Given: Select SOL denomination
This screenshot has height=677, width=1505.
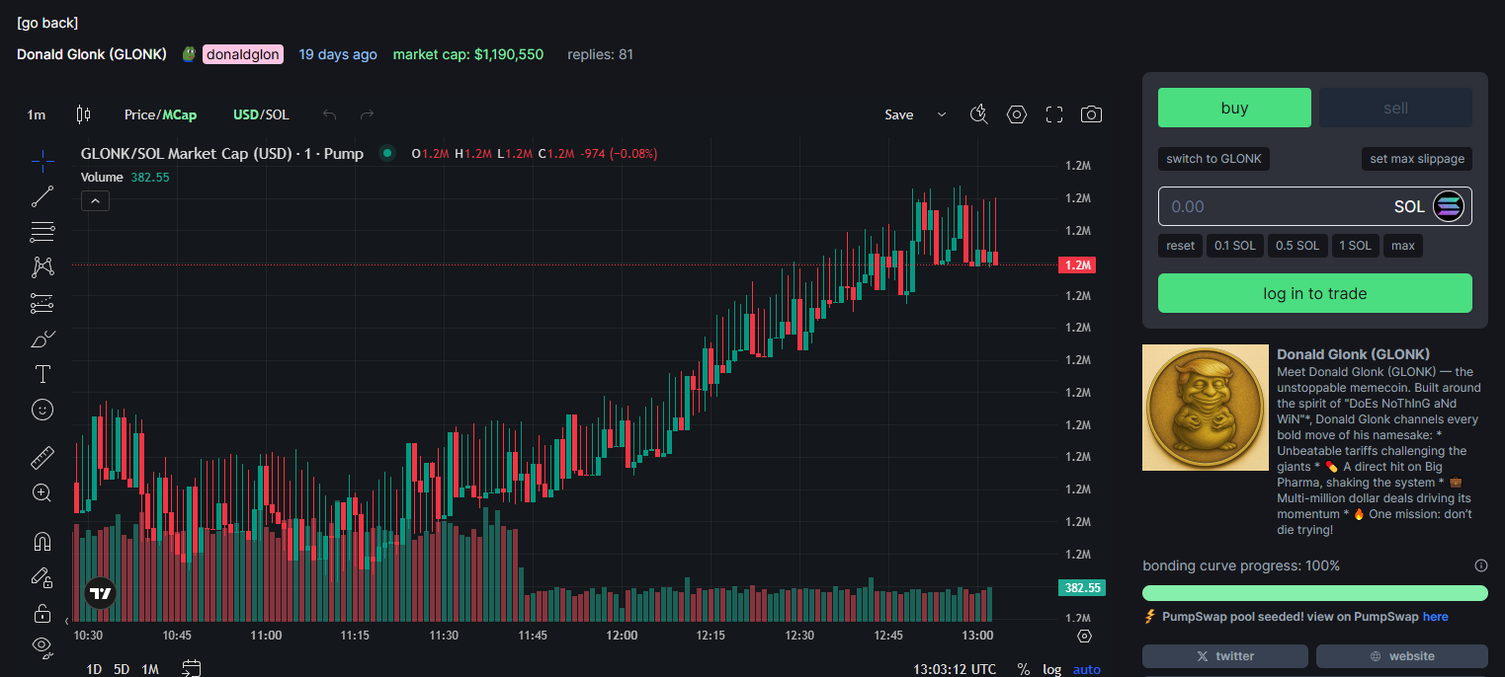Looking at the screenshot, I should click(277, 114).
